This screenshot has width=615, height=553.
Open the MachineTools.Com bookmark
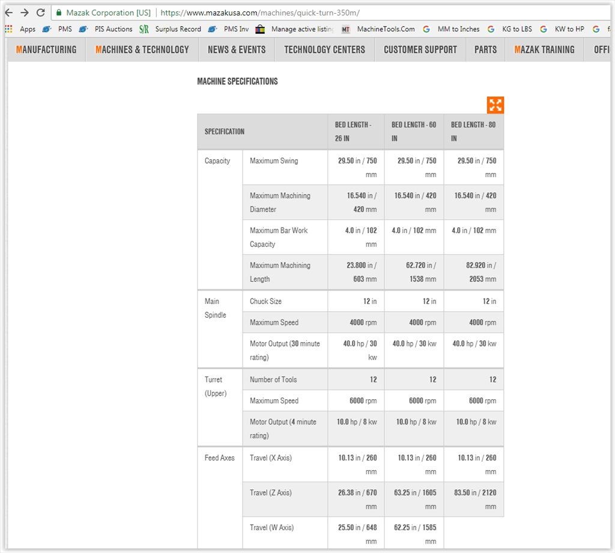[378, 29]
